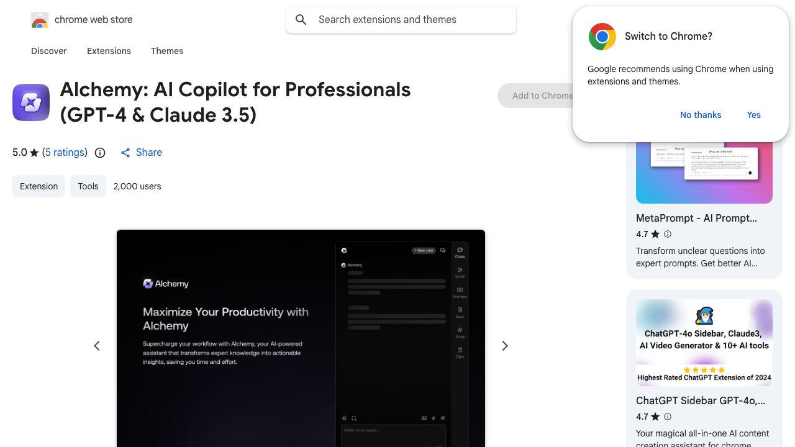
Task: Open the Themes tab
Action: (x=167, y=51)
